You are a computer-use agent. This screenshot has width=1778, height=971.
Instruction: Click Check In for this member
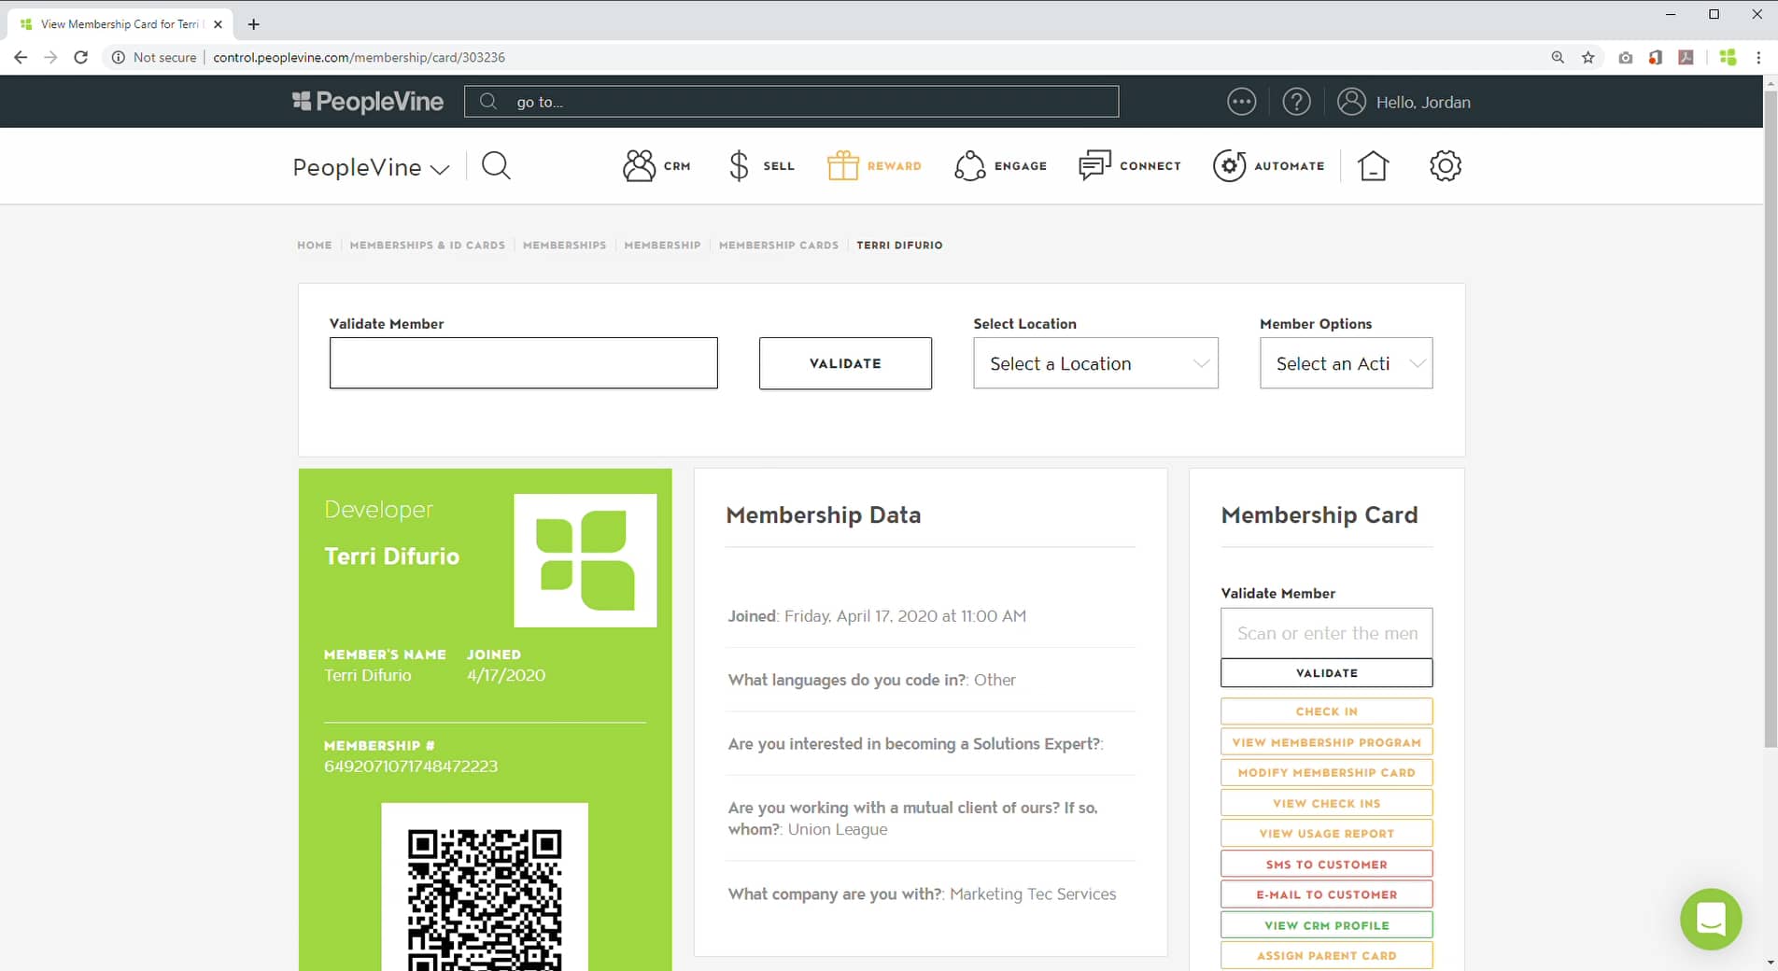(x=1326, y=711)
